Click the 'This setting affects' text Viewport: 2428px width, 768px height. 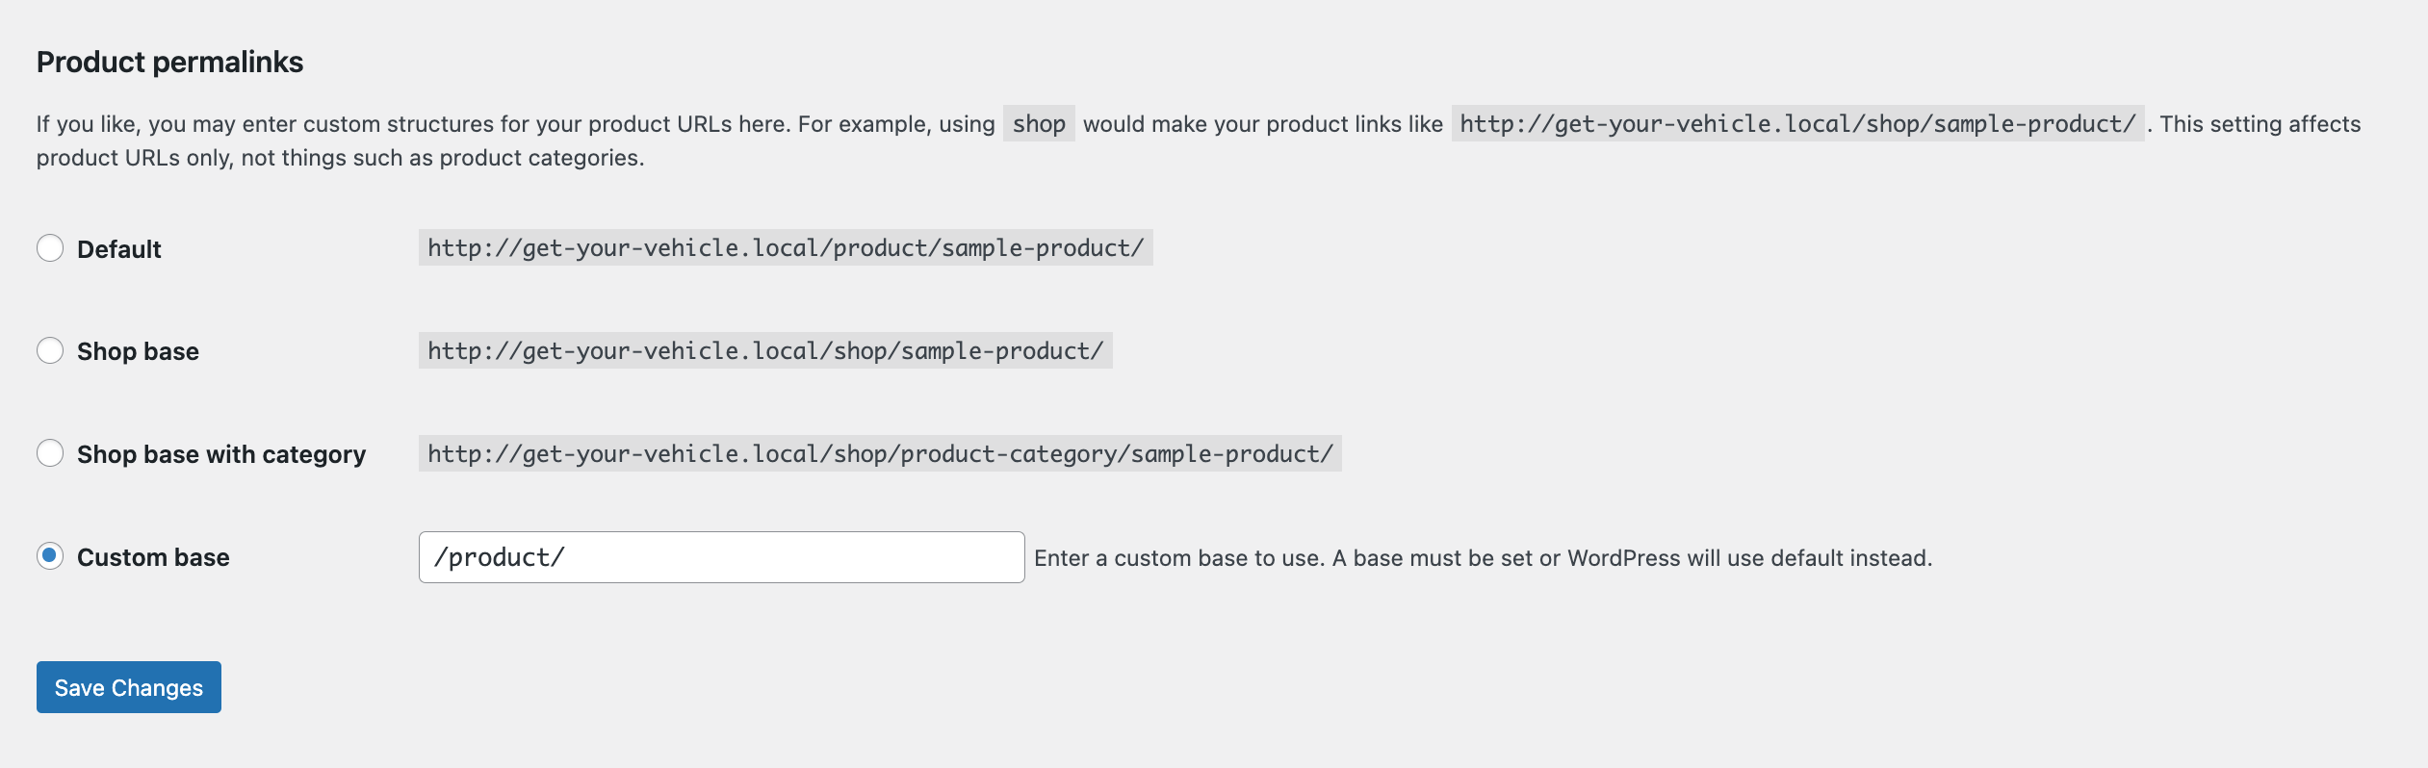(2260, 124)
